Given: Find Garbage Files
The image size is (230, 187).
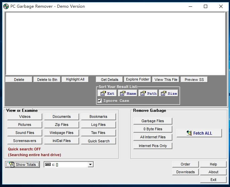Looking at the screenshot, I should click(x=153, y=121).
